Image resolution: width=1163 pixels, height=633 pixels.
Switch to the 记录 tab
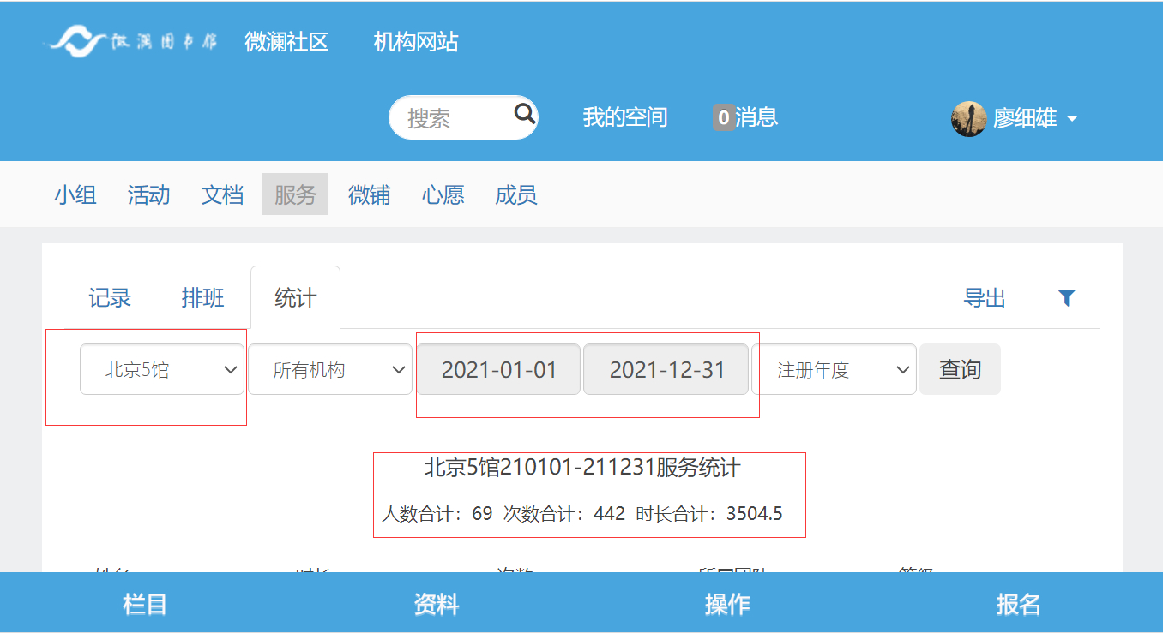110,298
